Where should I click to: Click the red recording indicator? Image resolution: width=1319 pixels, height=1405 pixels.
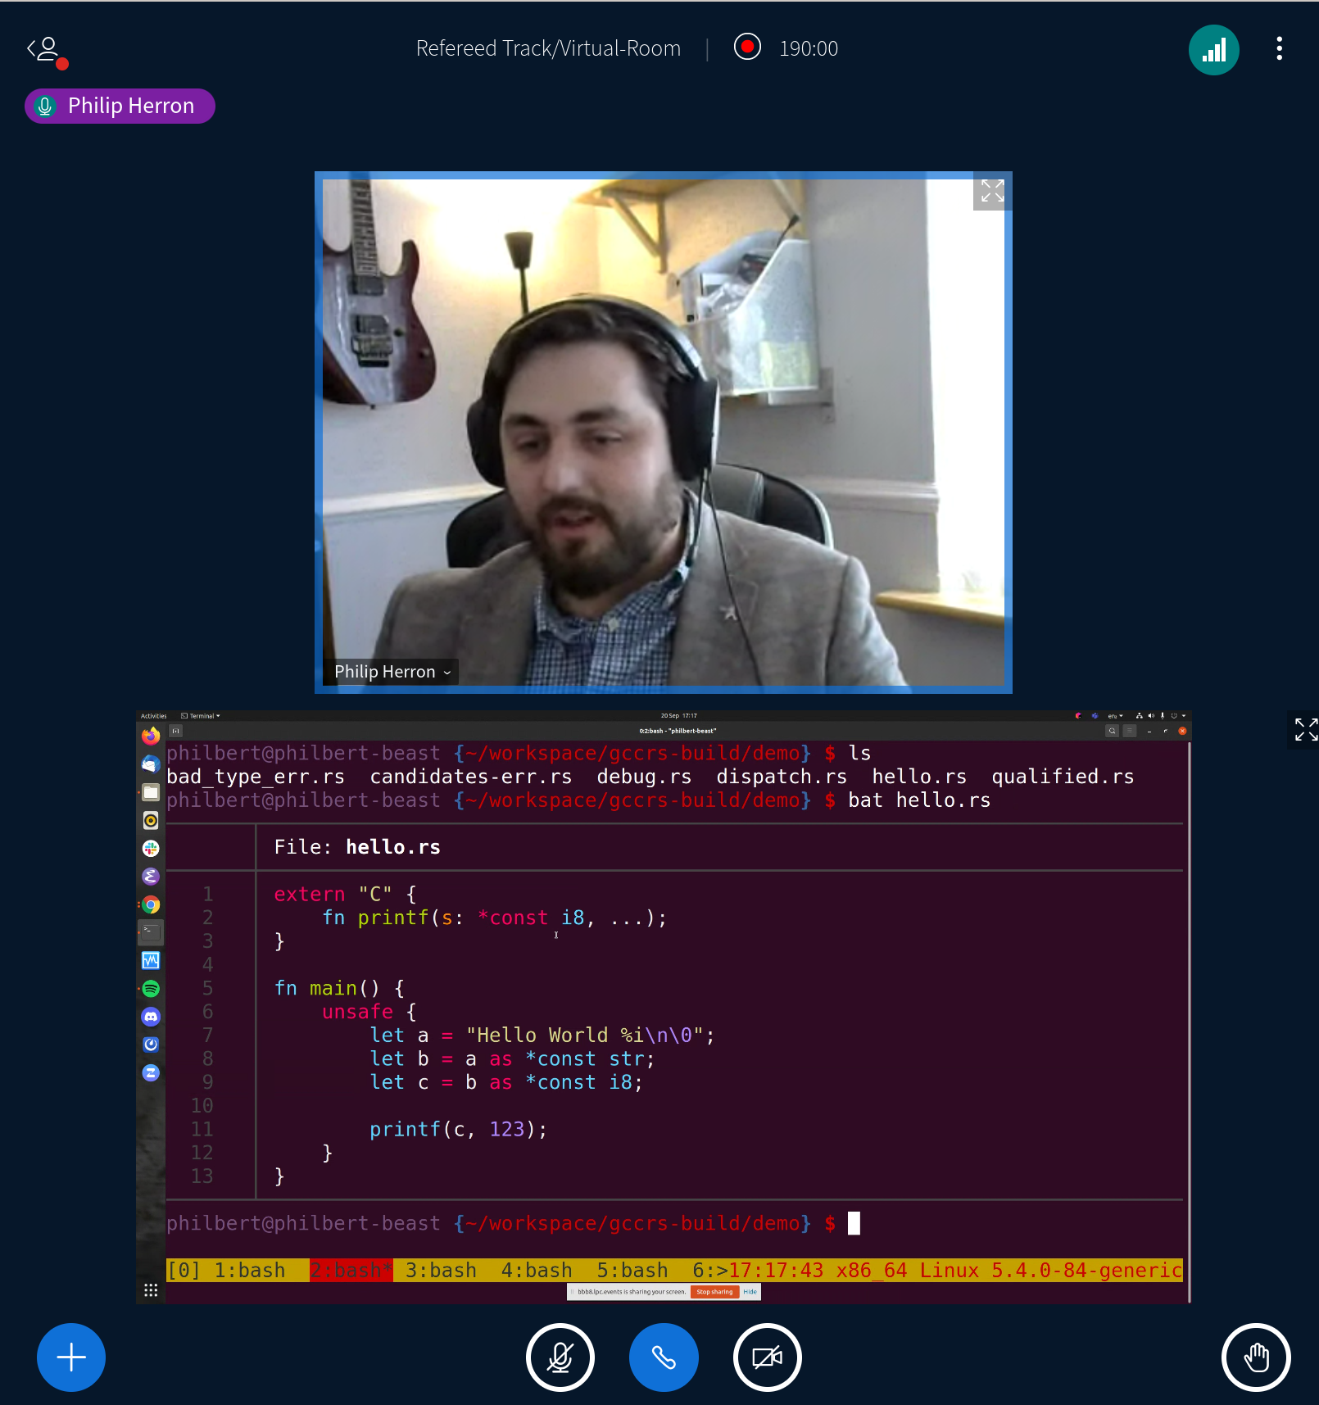(747, 48)
